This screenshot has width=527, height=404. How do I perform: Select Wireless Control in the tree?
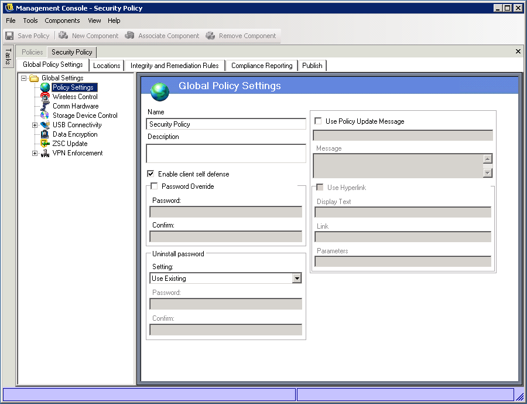[x=75, y=97]
